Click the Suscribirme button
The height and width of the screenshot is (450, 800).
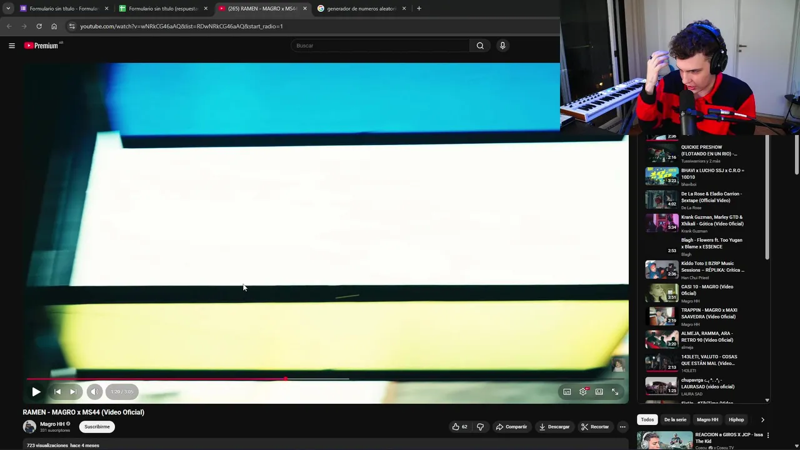click(97, 427)
